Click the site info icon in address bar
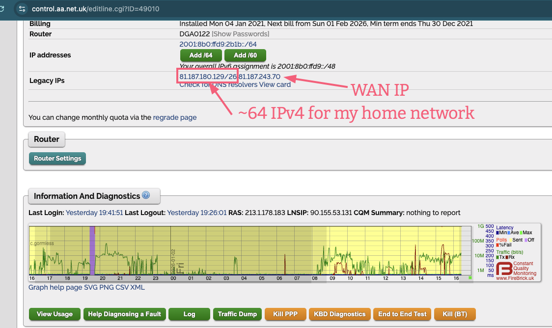This screenshot has width=552, height=328. tap(21, 8)
